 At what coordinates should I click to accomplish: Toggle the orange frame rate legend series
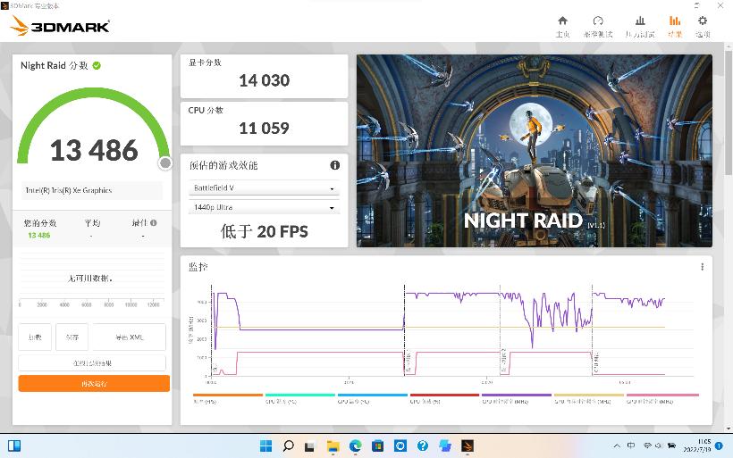[x=228, y=398]
